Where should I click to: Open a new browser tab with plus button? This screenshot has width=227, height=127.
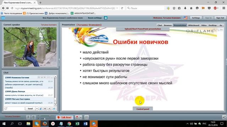click(x=40, y=2)
